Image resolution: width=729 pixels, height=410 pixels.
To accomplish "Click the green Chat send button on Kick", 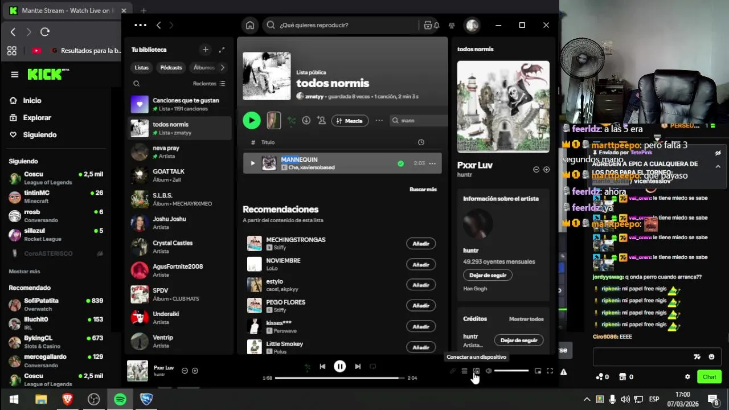I will coord(709,377).
